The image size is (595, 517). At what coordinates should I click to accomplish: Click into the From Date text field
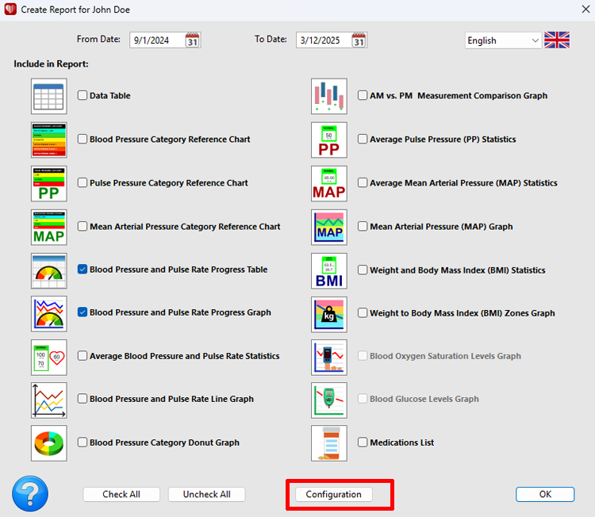coord(156,40)
